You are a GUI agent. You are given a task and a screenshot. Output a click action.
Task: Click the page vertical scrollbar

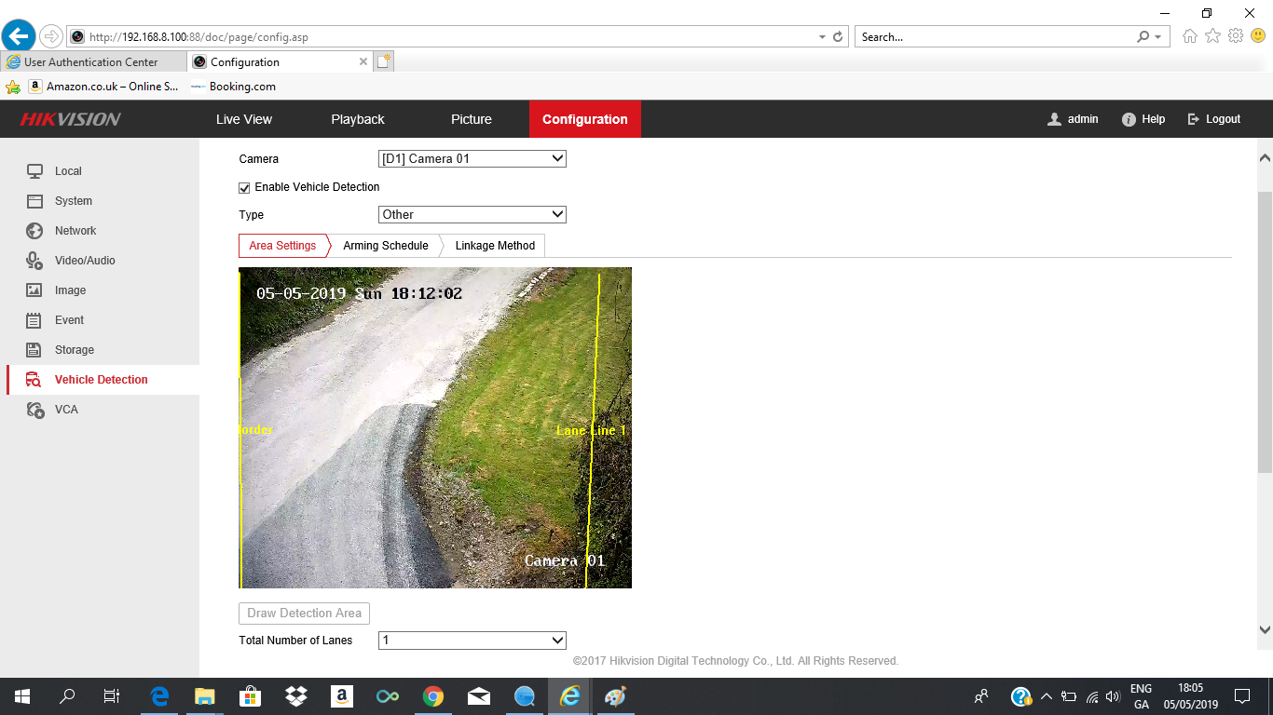(x=1265, y=331)
